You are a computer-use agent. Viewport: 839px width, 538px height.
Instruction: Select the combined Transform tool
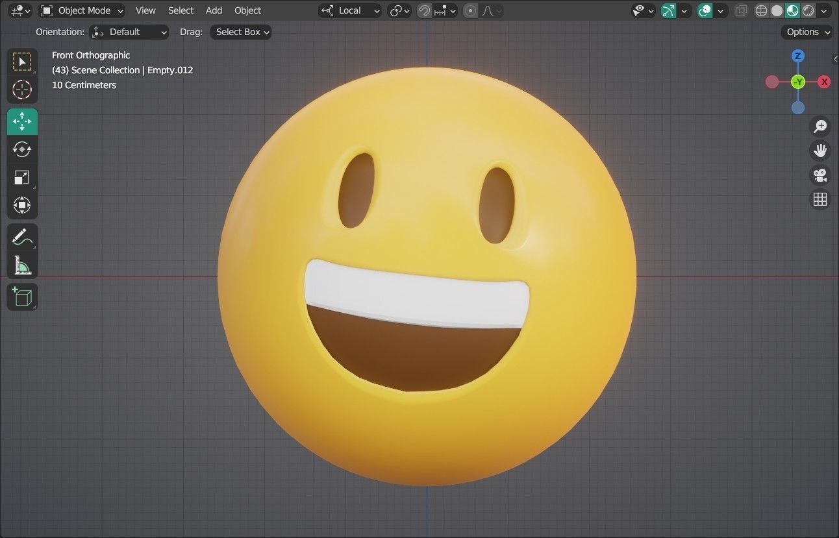(22, 205)
